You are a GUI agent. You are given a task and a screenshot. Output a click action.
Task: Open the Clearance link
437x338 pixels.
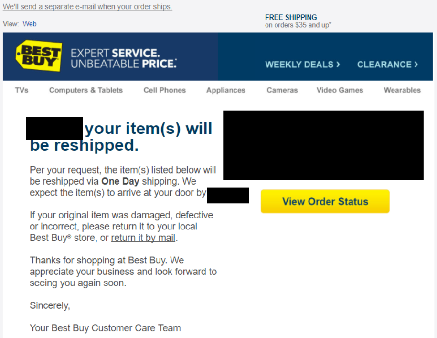click(x=387, y=65)
